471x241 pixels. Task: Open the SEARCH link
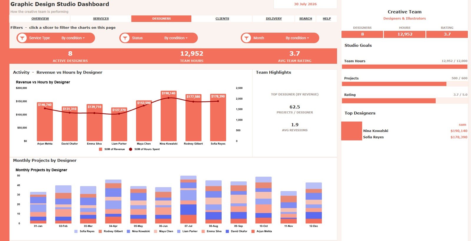click(x=306, y=19)
